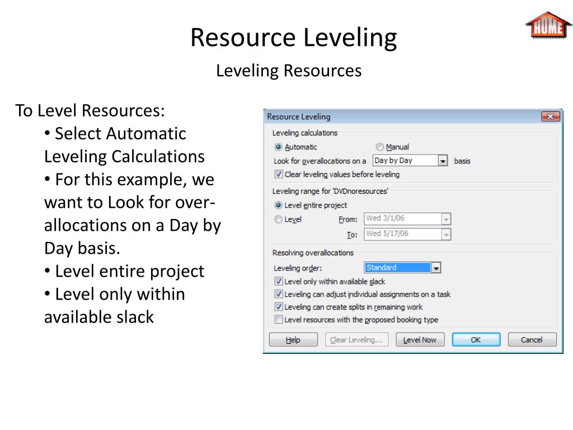The width and height of the screenshot is (573, 430).
Task: Select the Manual leveling radio button
Action: [380, 147]
